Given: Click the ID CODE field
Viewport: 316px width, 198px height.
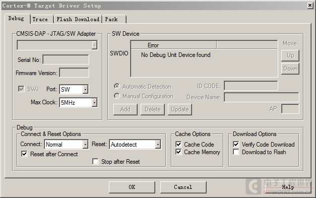Looking at the screenshot, I should pyautogui.click(x=251, y=86).
